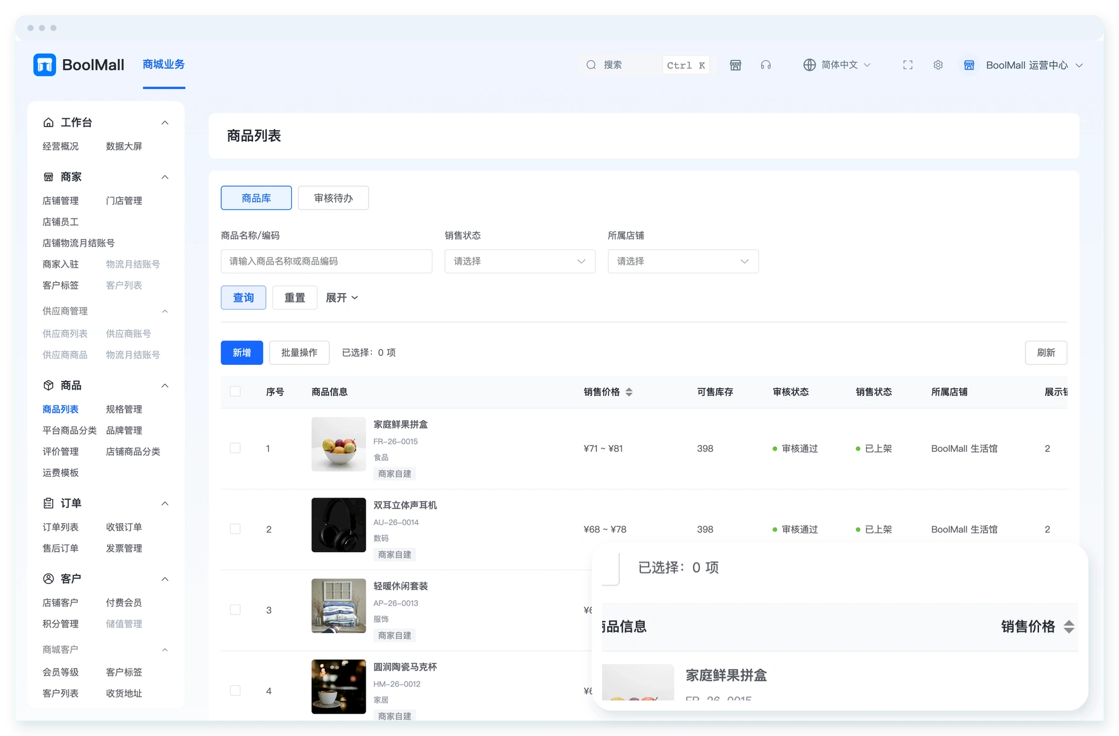The image size is (1119, 736).
Task: Open the 销售状态 filter dropdown
Action: click(520, 261)
